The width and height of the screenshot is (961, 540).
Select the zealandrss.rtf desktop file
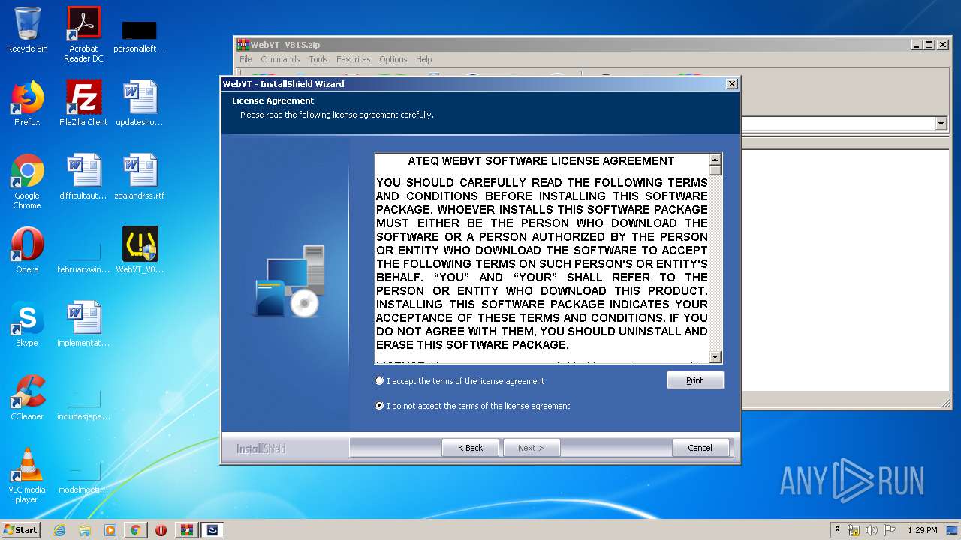(140, 177)
